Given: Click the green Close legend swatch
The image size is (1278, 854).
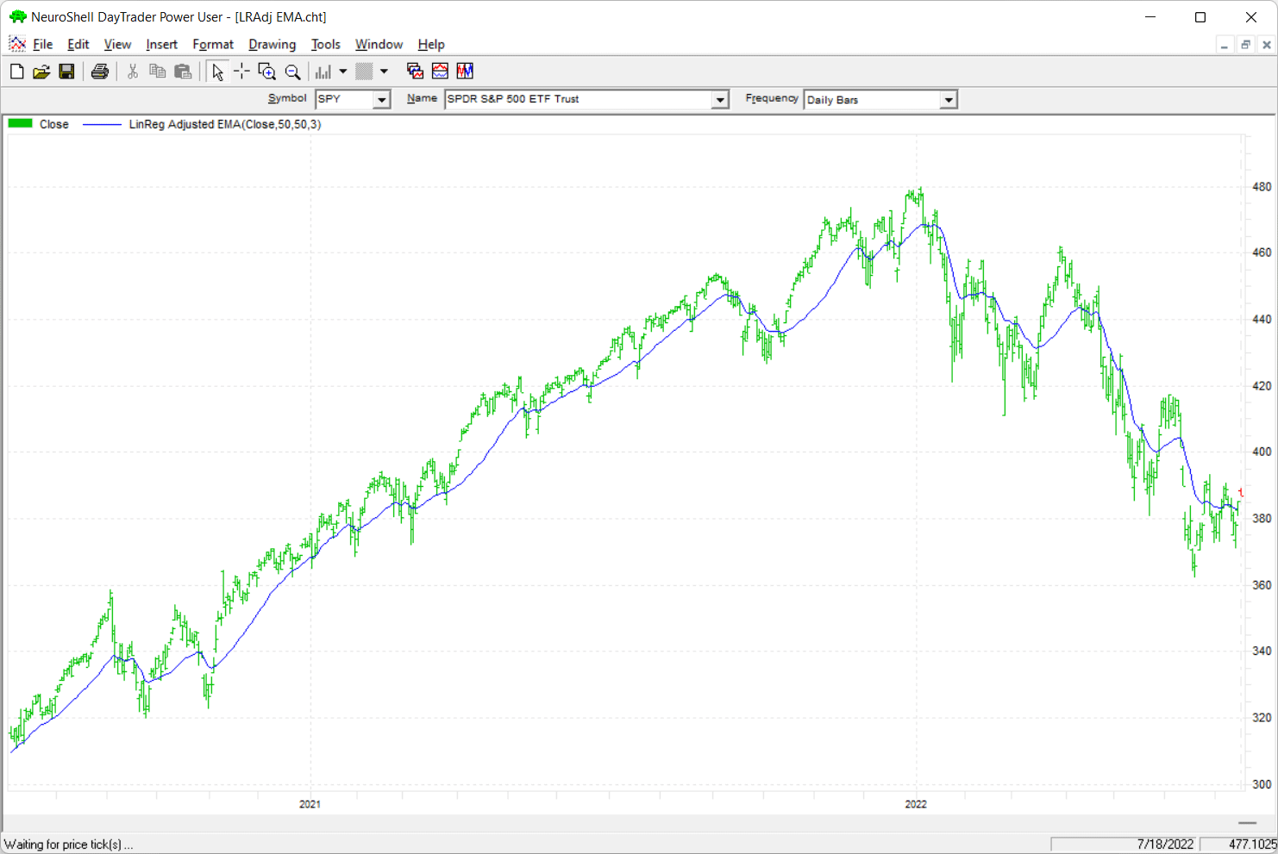Looking at the screenshot, I should pyautogui.click(x=20, y=124).
